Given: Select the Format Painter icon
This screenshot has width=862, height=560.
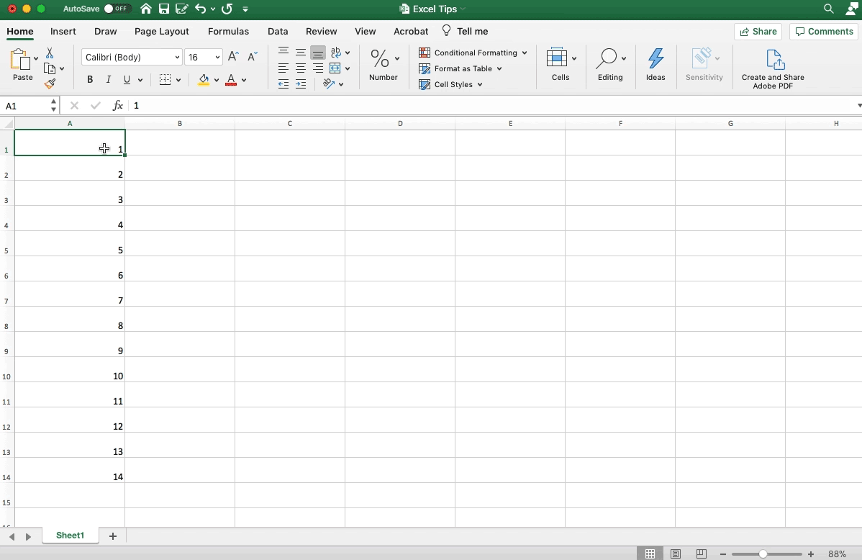Looking at the screenshot, I should point(50,83).
